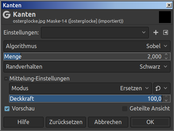Disable the Vorschau checkbox
The width and height of the screenshot is (174, 131).
click(x=7, y=109)
